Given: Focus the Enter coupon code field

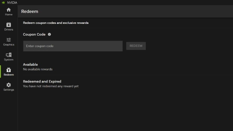Looking at the screenshot, I should [73, 46].
